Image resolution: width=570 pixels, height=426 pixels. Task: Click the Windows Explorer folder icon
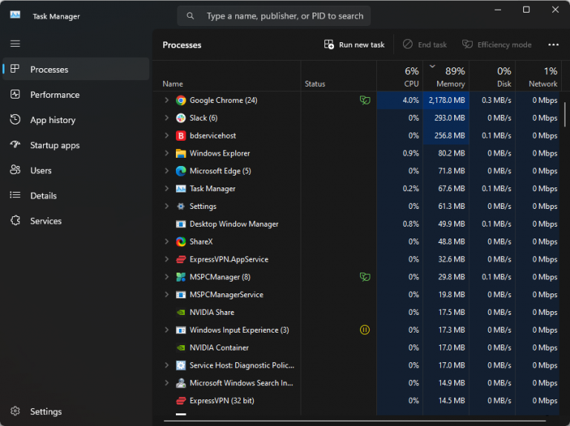point(180,153)
